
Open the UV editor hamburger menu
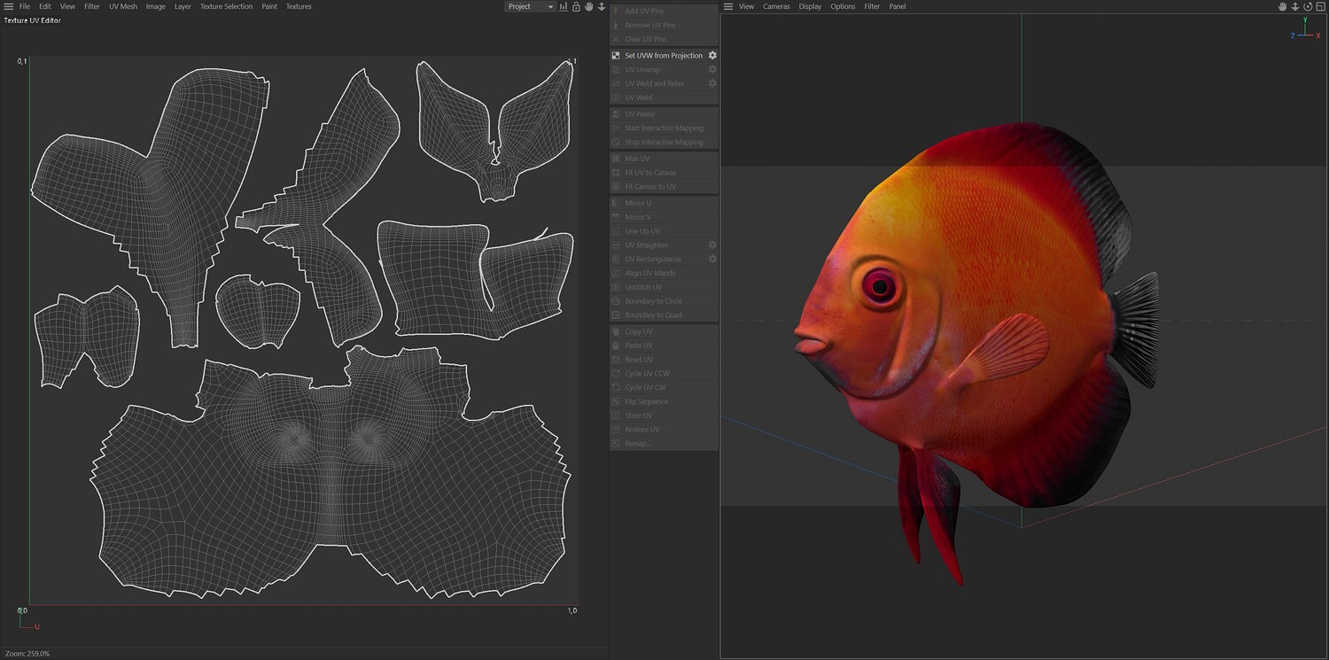pos(9,6)
